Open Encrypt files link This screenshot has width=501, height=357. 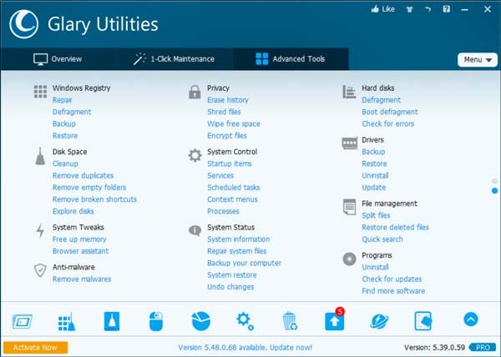pos(227,136)
